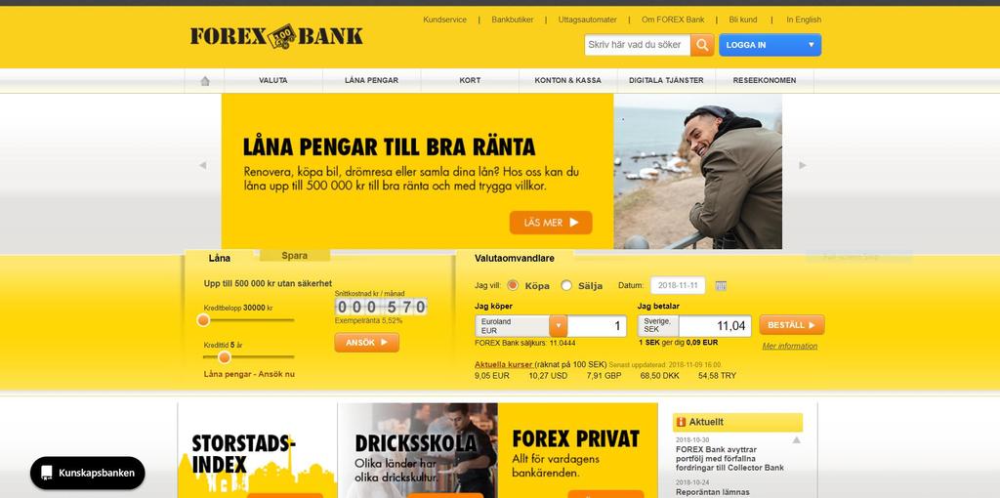Click the Kreditbelopp slider handle

(x=203, y=320)
